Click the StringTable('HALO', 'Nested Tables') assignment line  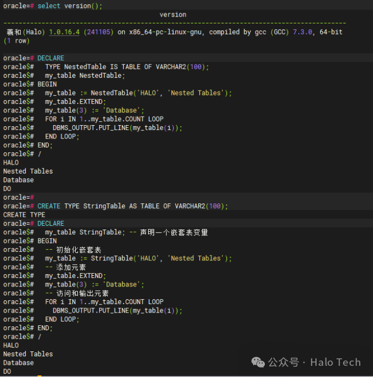click(139, 258)
